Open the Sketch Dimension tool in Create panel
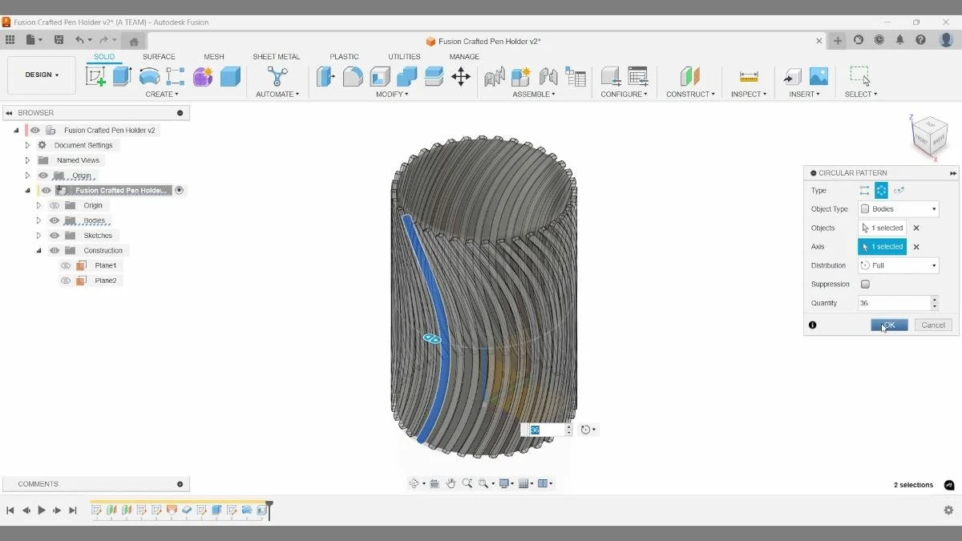 tap(162, 94)
